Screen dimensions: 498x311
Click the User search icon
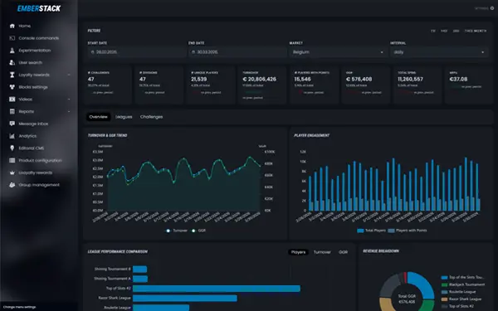pos(12,62)
